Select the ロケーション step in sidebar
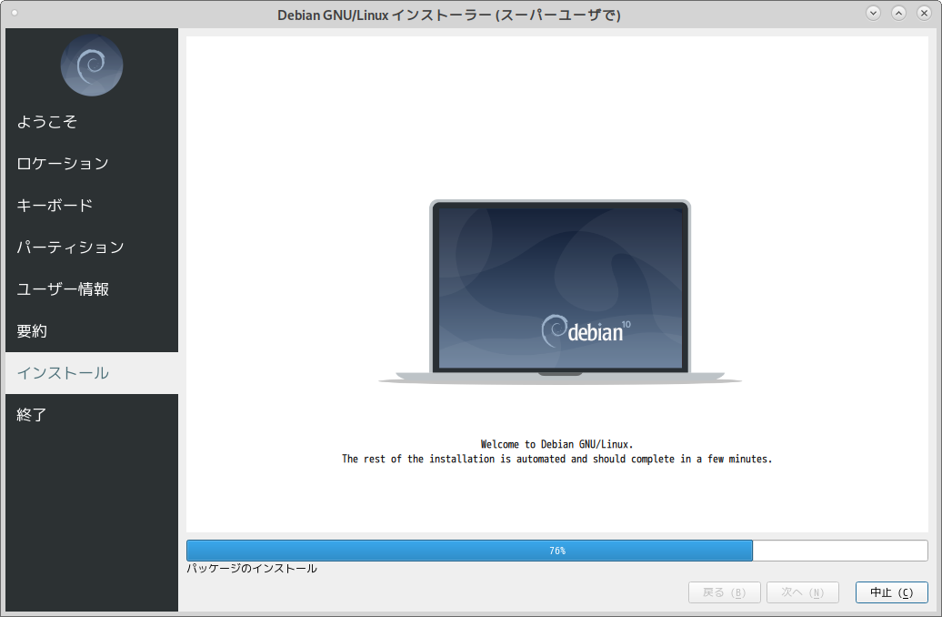This screenshot has width=942, height=617. [92, 164]
